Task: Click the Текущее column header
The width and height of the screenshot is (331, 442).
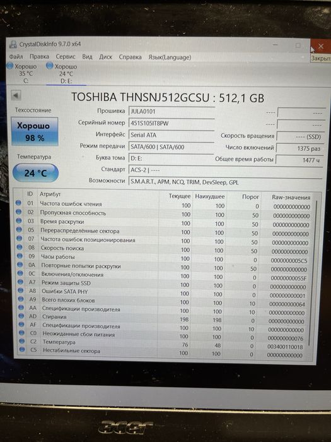Action: [x=180, y=196]
